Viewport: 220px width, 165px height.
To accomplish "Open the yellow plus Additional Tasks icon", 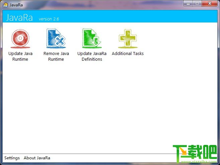I will (128, 39).
